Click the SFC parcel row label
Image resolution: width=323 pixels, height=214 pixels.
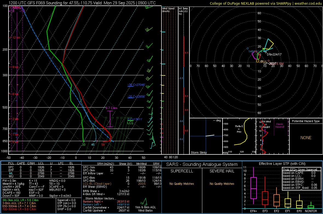(11, 167)
